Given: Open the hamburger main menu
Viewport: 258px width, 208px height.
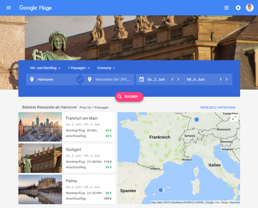Looking at the screenshot, I should (9, 8).
